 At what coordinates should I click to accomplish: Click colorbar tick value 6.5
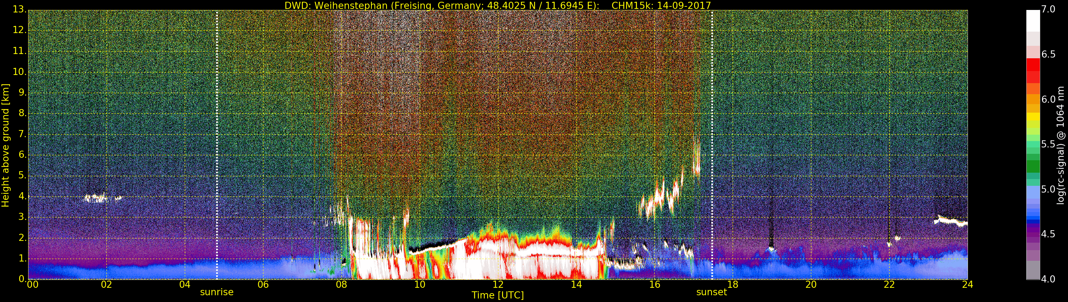pos(1048,55)
